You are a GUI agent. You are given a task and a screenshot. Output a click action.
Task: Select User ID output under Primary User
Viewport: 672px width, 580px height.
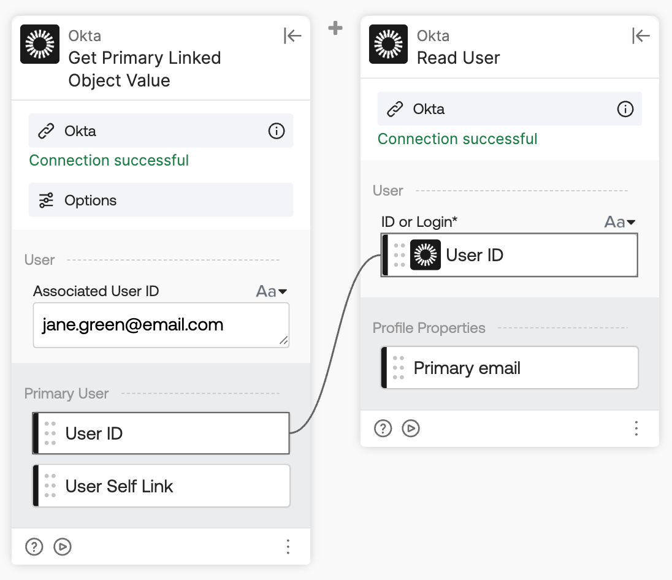(x=161, y=433)
